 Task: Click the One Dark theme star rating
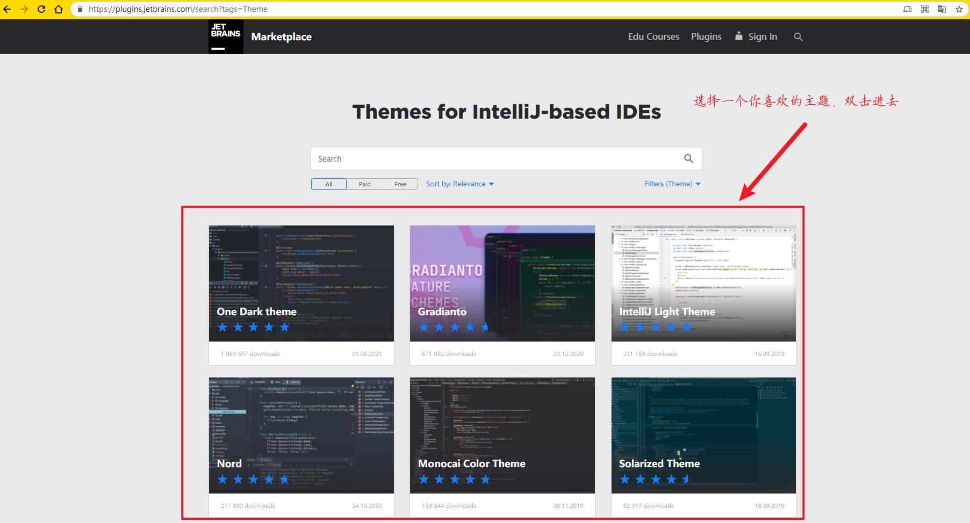253,327
